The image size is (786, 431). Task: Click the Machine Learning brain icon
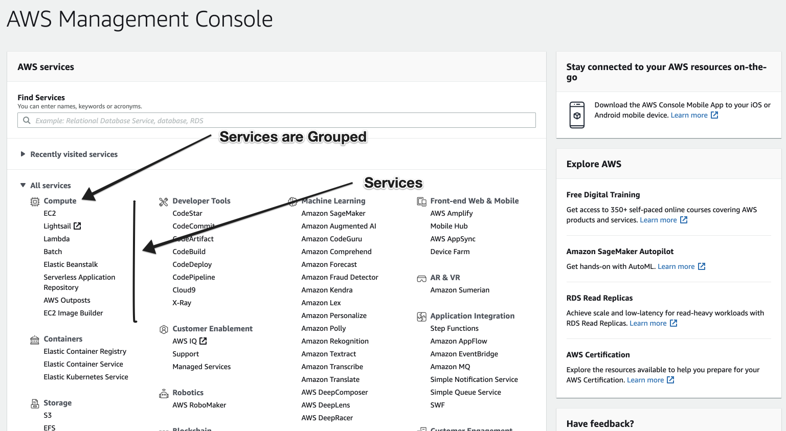click(x=293, y=201)
